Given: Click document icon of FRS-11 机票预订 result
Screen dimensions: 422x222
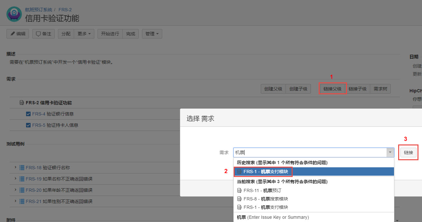Looking at the screenshot, I should click(x=239, y=190).
